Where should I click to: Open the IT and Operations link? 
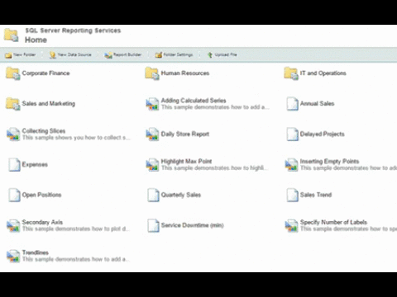pos(323,73)
